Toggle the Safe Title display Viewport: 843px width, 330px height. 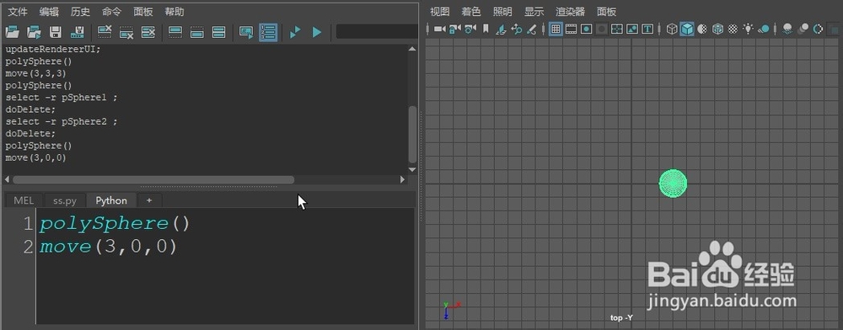(647, 29)
